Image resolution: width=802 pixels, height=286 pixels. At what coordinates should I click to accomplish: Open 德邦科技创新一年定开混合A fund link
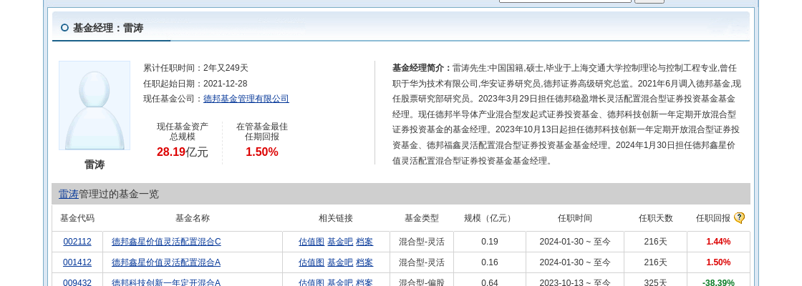tap(166, 282)
